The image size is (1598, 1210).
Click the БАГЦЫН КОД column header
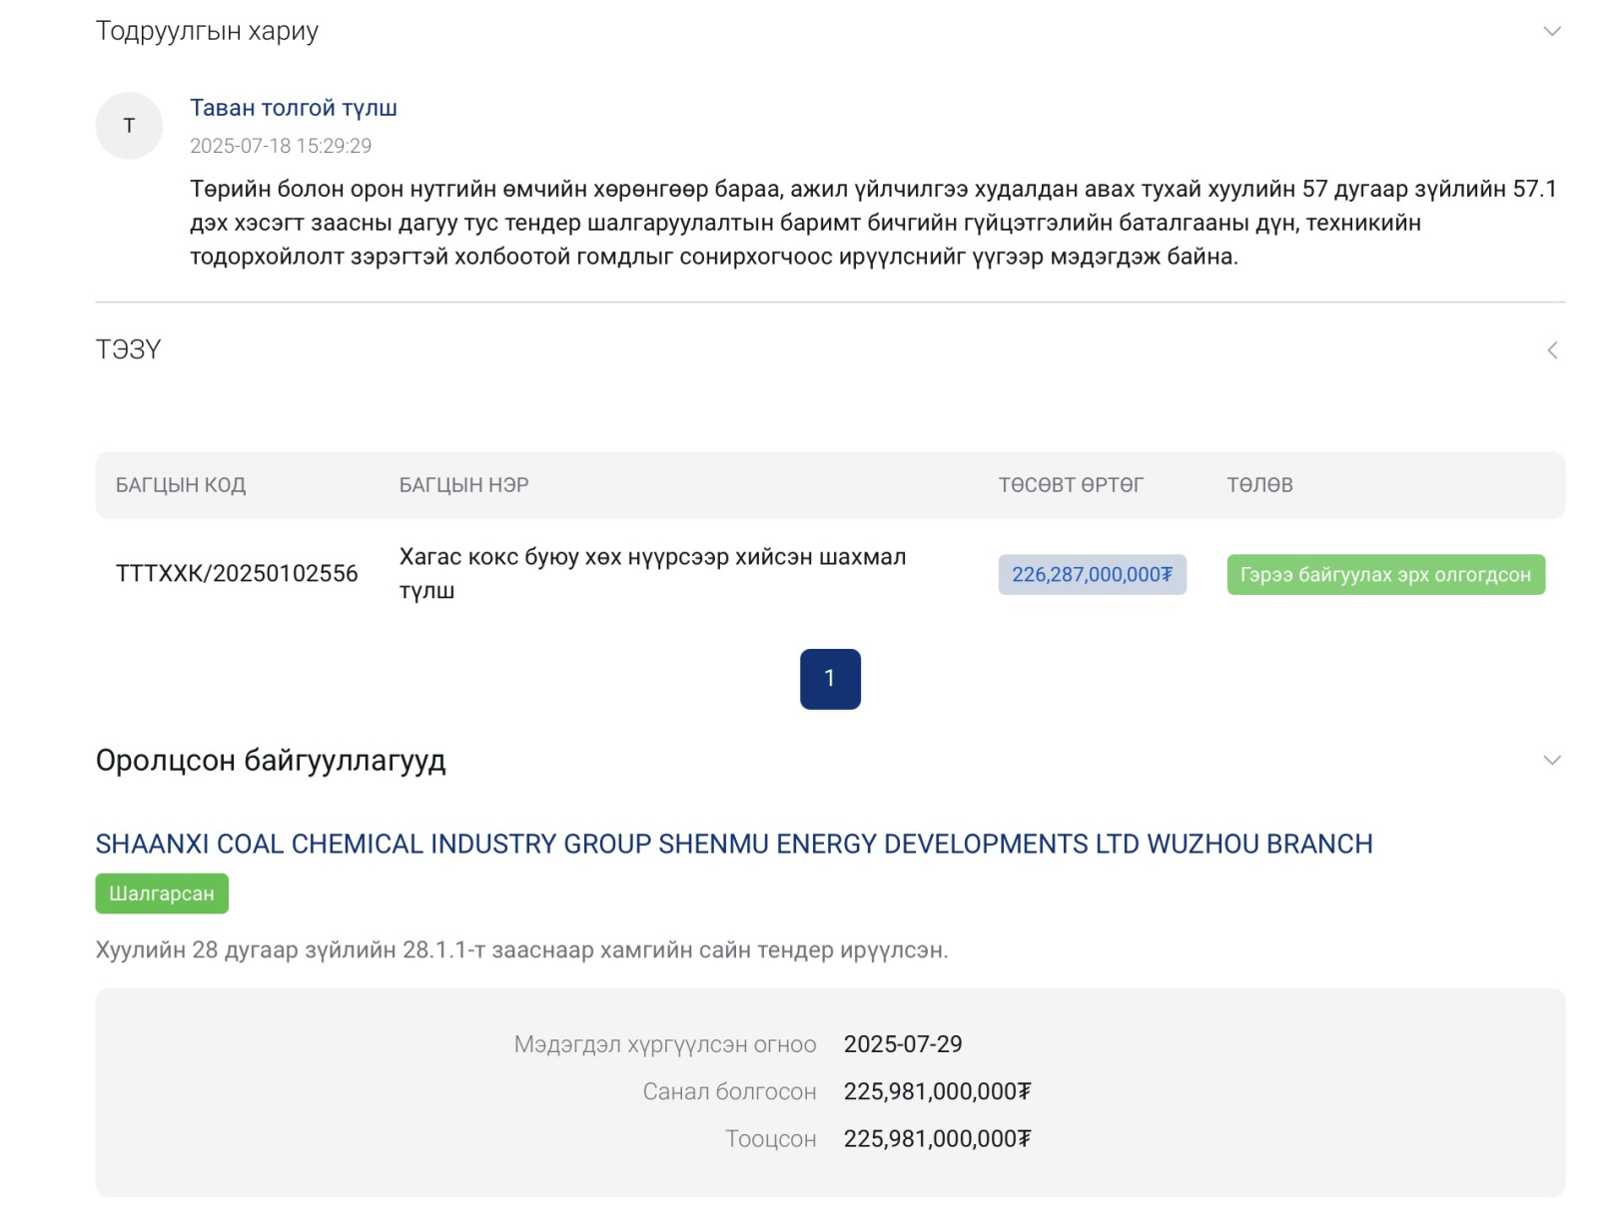pyautogui.click(x=181, y=485)
